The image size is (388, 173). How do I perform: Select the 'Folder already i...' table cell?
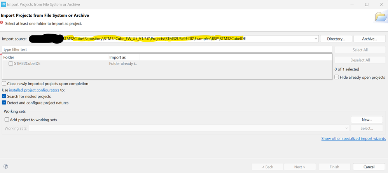[x=124, y=64]
